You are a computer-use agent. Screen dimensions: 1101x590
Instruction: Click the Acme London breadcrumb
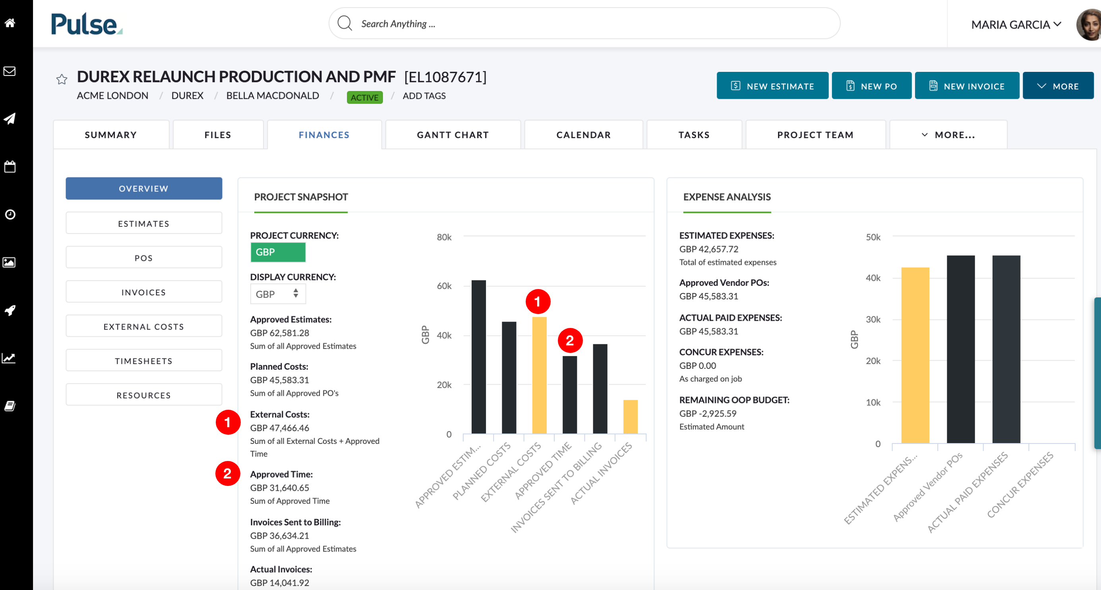tap(112, 96)
